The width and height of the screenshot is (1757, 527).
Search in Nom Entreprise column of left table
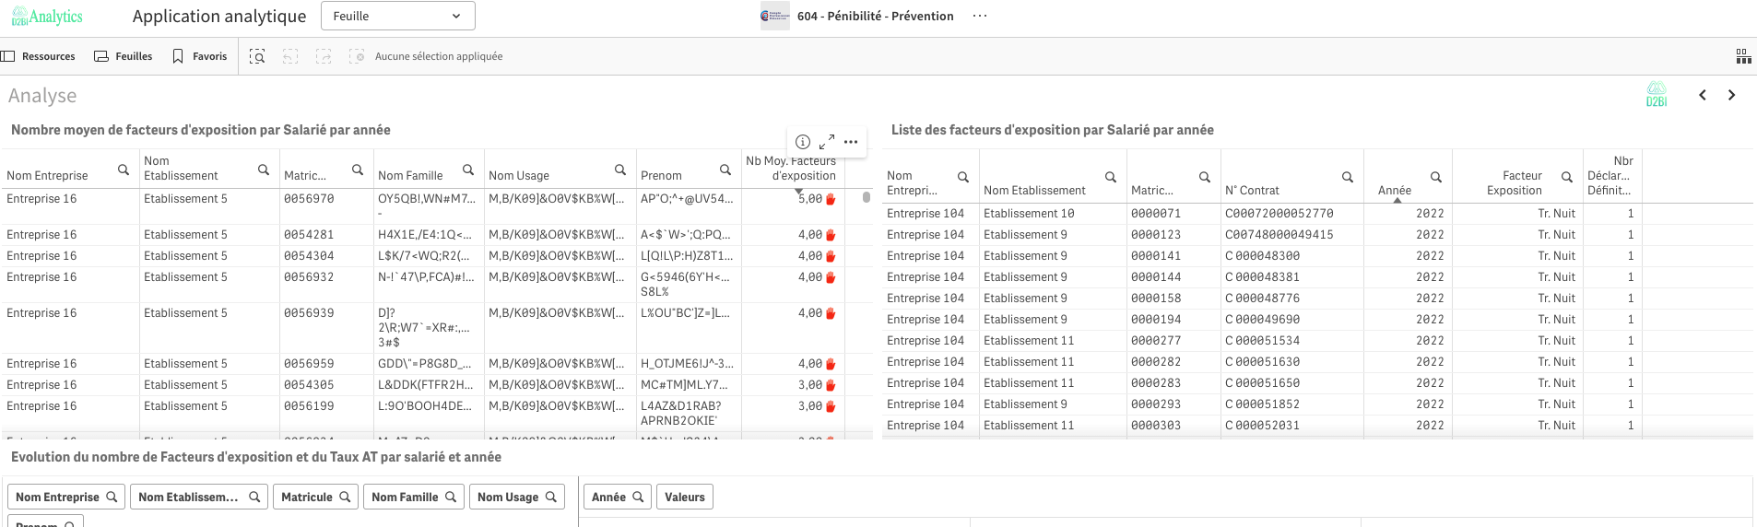pos(124,170)
